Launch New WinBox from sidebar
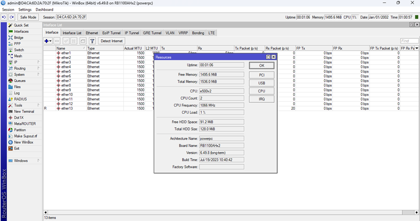The width and height of the screenshot is (420, 221). (24, 143)
